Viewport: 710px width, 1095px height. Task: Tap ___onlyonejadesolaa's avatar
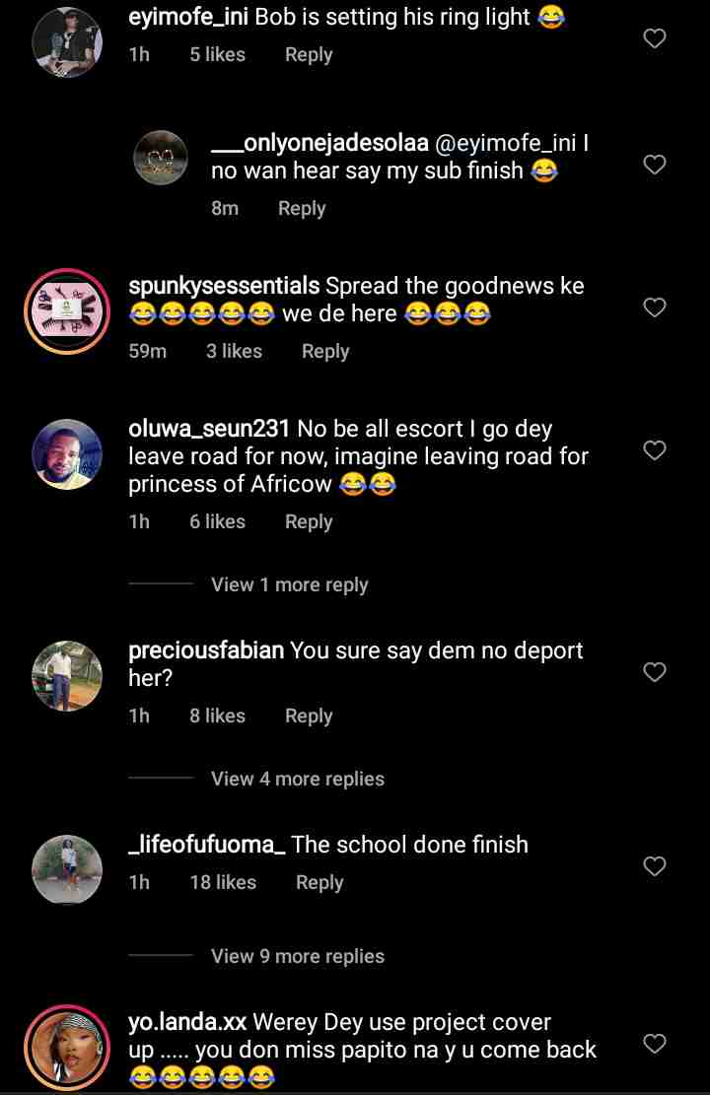coord(160,158)
